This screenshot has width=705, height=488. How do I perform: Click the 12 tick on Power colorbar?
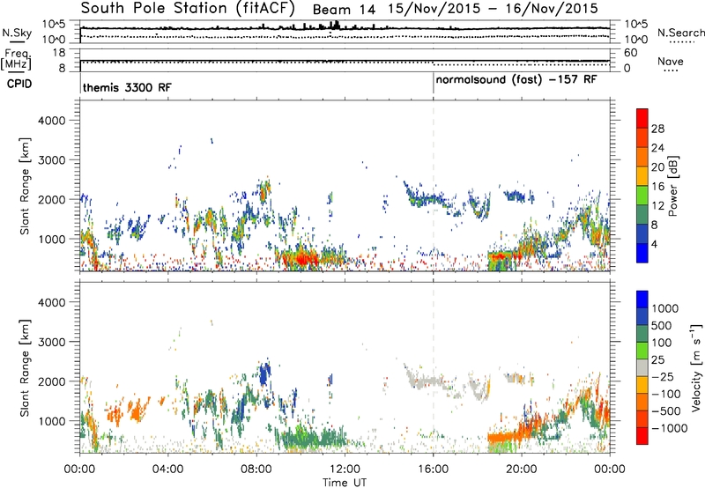657,206
